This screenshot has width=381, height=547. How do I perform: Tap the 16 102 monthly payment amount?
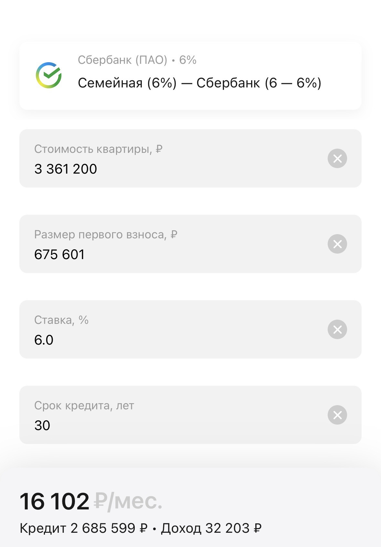pyautogui.click(x=55, y=501)
